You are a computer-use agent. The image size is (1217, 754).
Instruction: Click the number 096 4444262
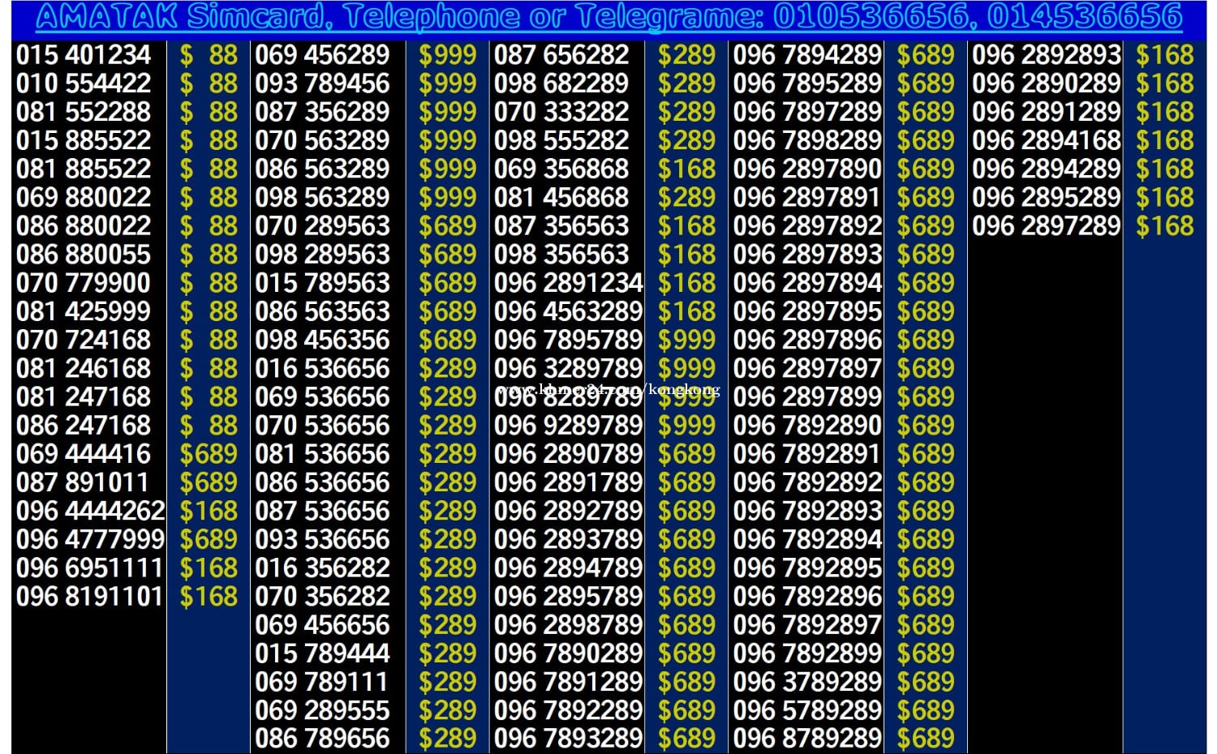pyautogui.click(x=90, y=511)
